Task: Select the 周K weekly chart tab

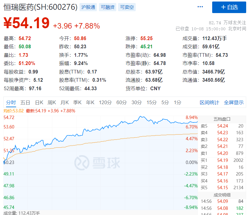Action: [x=52, y=103]
